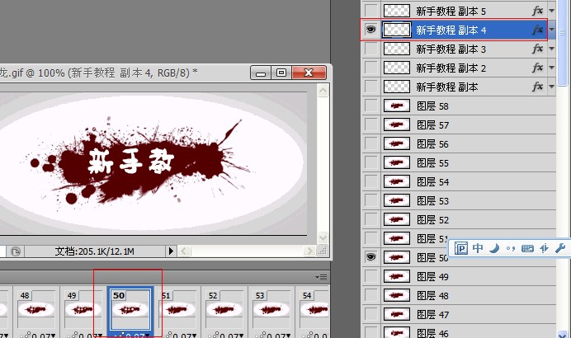Image resolution: width=571 pixels, height=338 pixels.
Task: Click document size text 文档:205.1K/12.1M
Action: [x=94, y=251]
